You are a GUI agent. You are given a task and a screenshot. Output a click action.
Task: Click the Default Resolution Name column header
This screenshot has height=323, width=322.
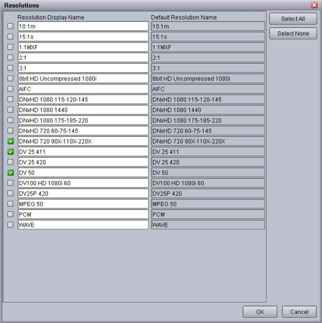point(184,17)
